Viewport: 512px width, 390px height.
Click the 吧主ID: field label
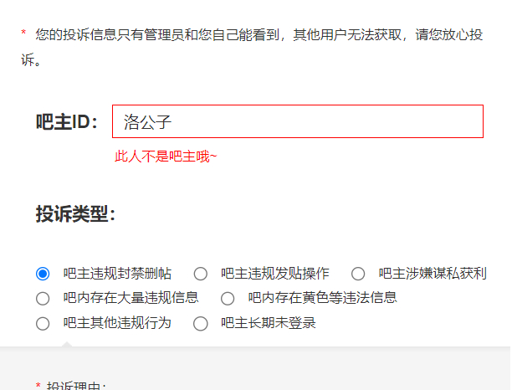point(67,122)
